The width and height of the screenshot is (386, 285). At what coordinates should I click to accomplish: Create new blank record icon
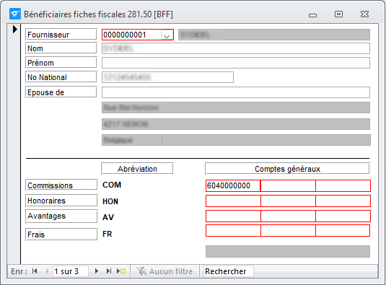(x=121, y=271)
